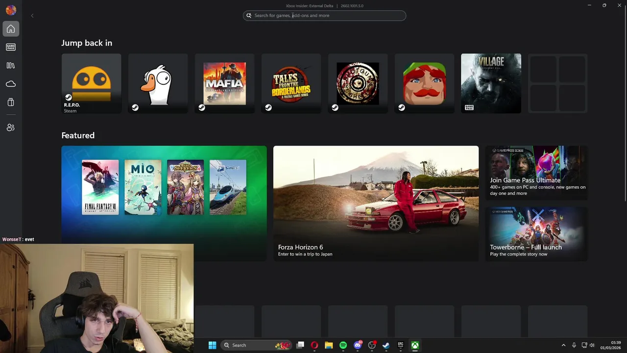Open Cloud Gaming sidebar icon

11,84
